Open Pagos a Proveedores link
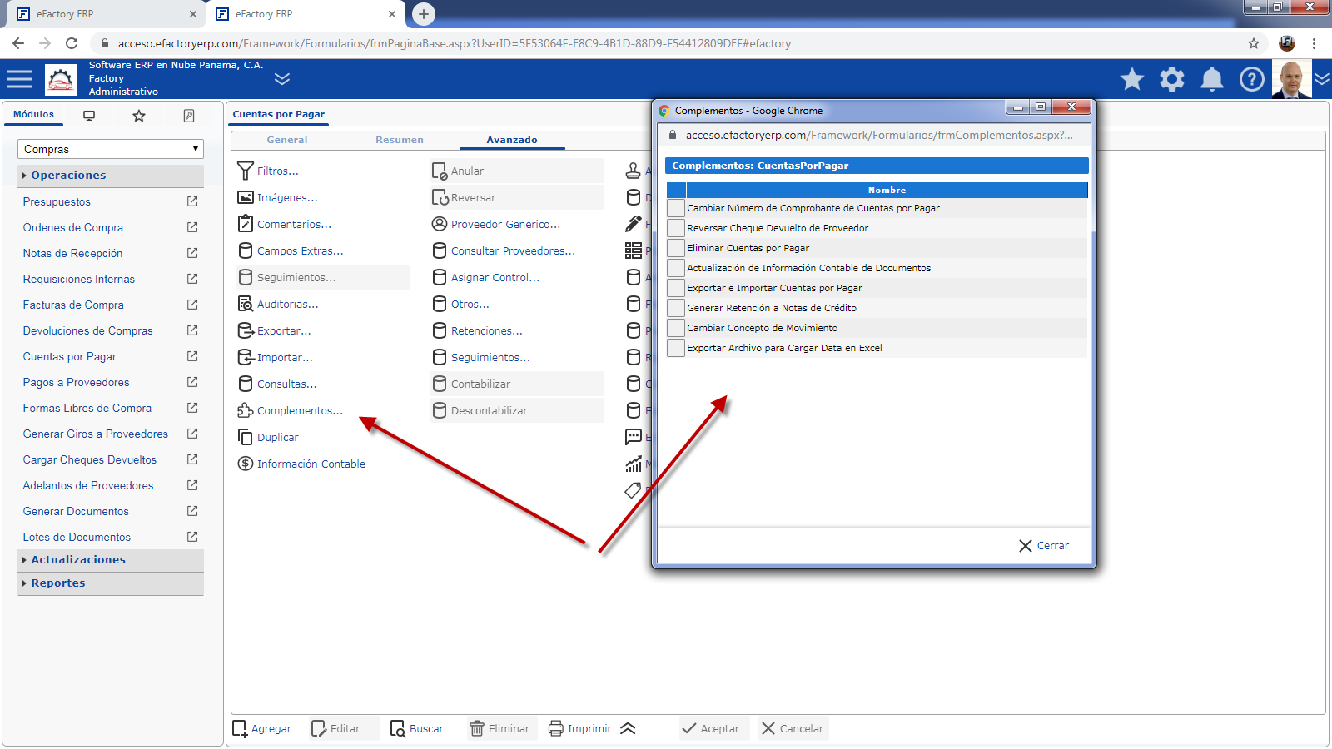 click(76, 382)
